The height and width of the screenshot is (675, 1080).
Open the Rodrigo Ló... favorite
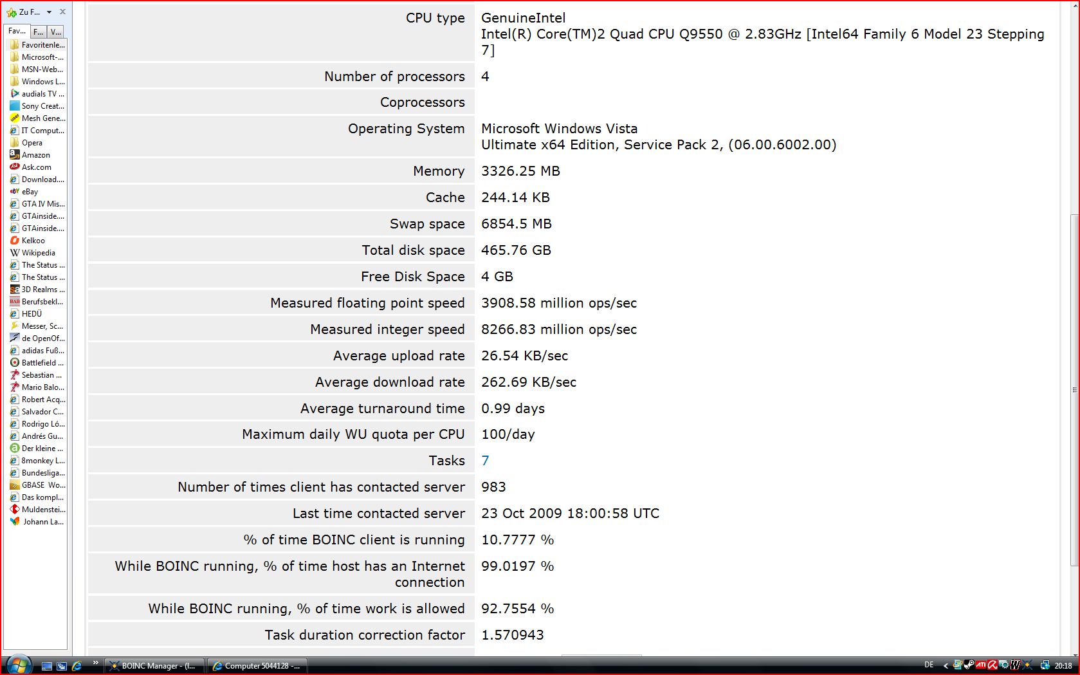tap(37, 424)
